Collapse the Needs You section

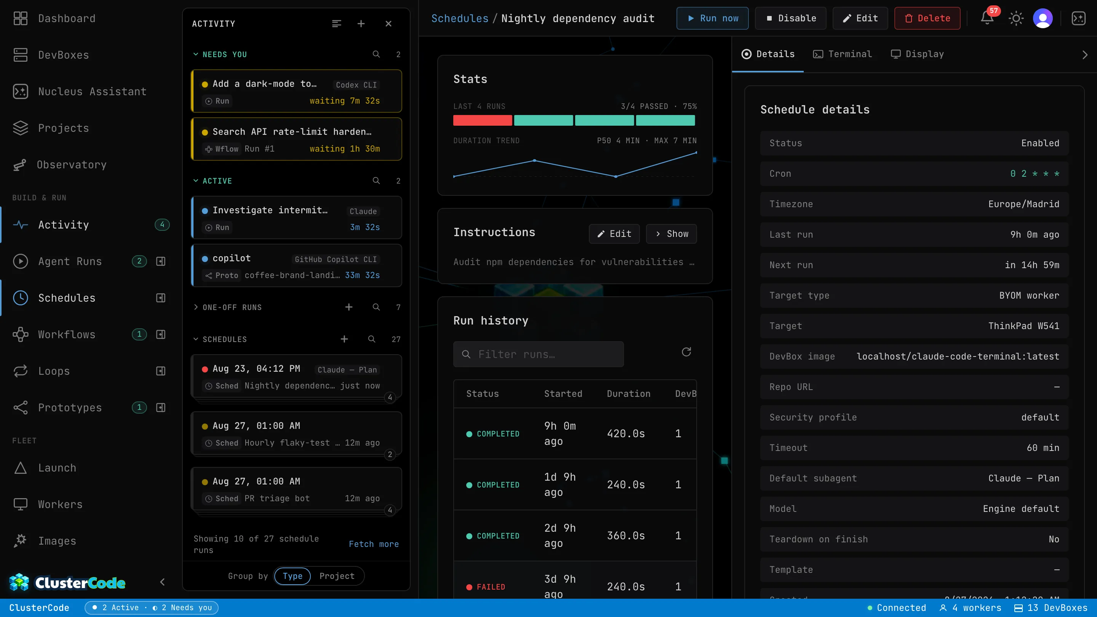tap(195, 54)
